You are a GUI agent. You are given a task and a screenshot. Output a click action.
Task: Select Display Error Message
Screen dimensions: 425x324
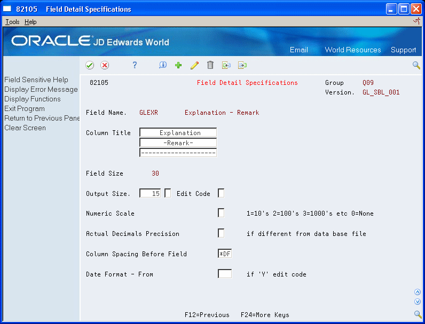tap(41, 89)
